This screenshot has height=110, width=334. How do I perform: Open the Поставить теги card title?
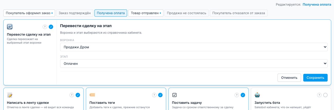(x=104, y=103)
